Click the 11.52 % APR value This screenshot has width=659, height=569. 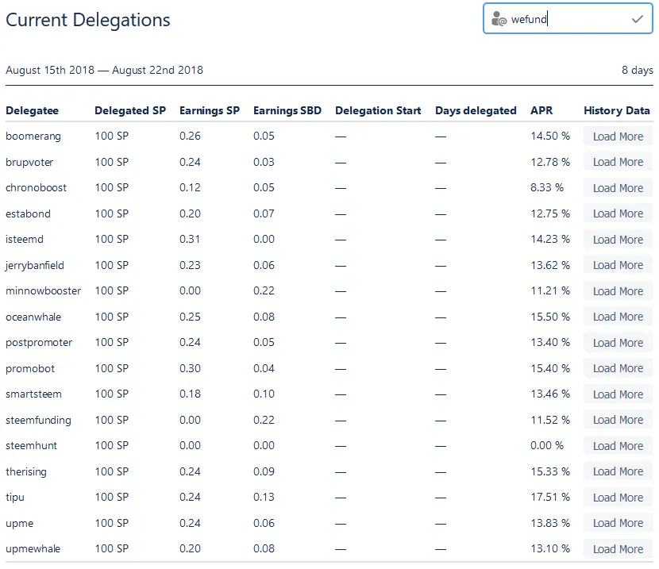click(x=549, y=420)
